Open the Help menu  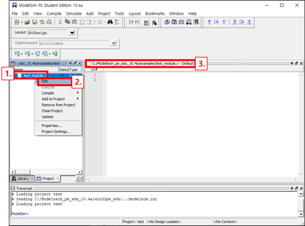click(x=192, y=14)
